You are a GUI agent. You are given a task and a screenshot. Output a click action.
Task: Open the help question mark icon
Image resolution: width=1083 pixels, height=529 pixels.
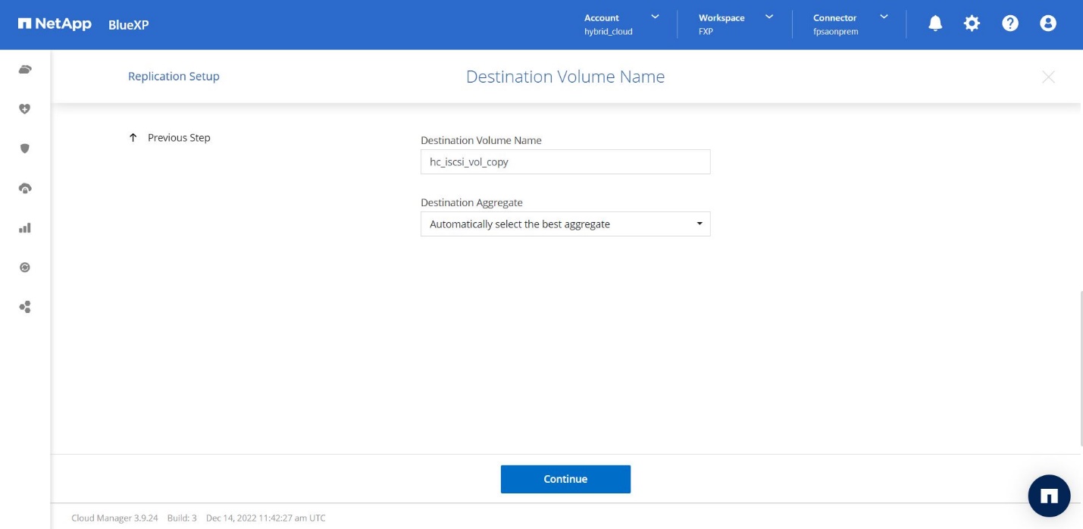[1009, 23]
